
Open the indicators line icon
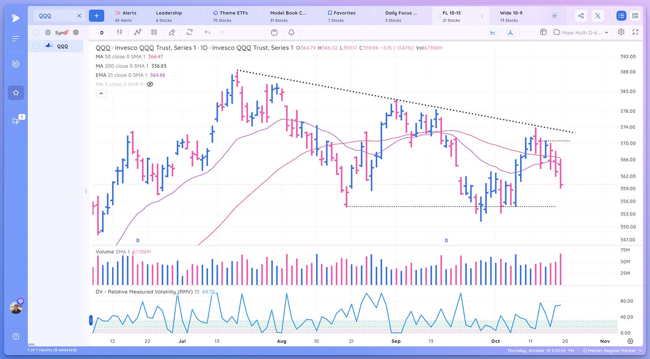[x=137, y=32]
